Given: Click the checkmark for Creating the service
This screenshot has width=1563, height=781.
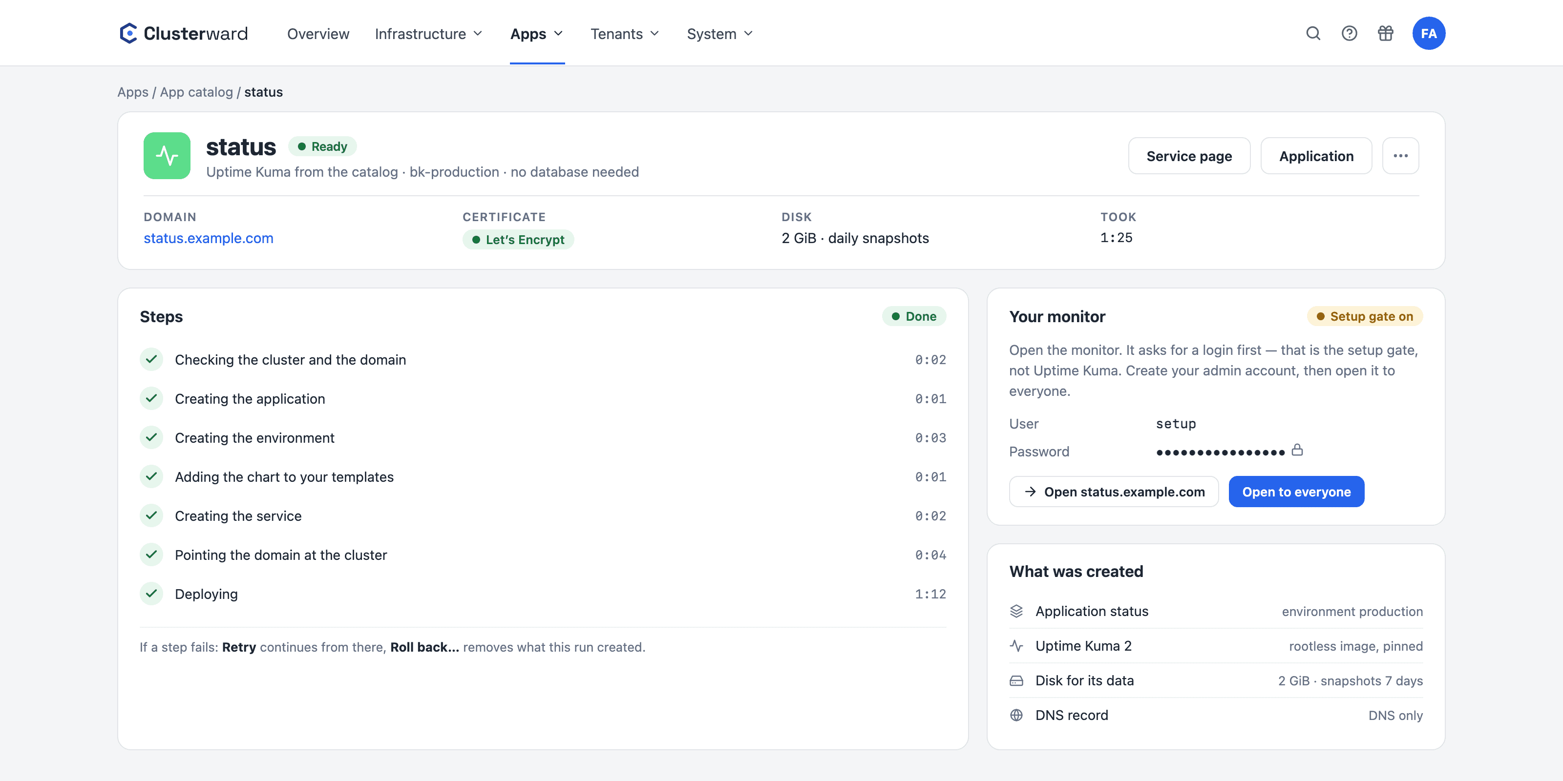Looking at the screenshot, I should 152,516.
